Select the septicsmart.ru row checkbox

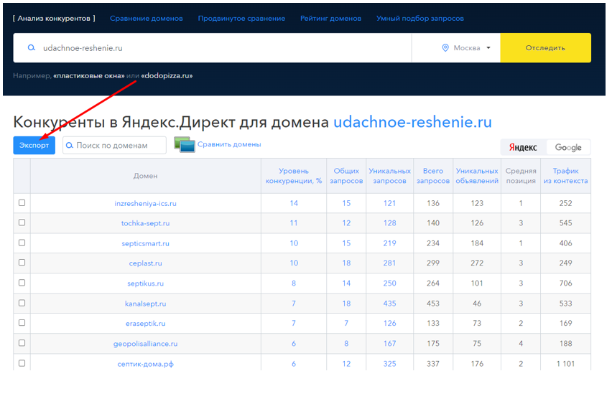tap(22, 243)
